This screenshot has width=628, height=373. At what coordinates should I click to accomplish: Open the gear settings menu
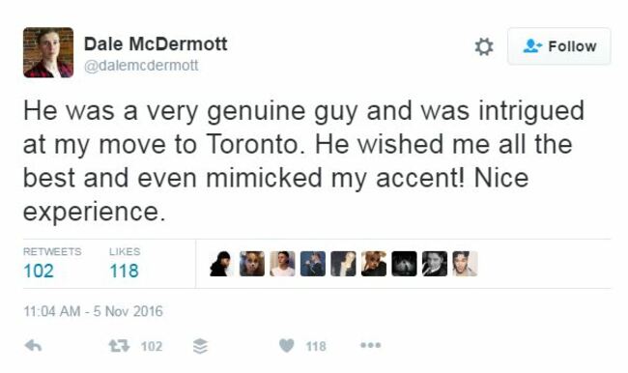[x=484, y=46]
